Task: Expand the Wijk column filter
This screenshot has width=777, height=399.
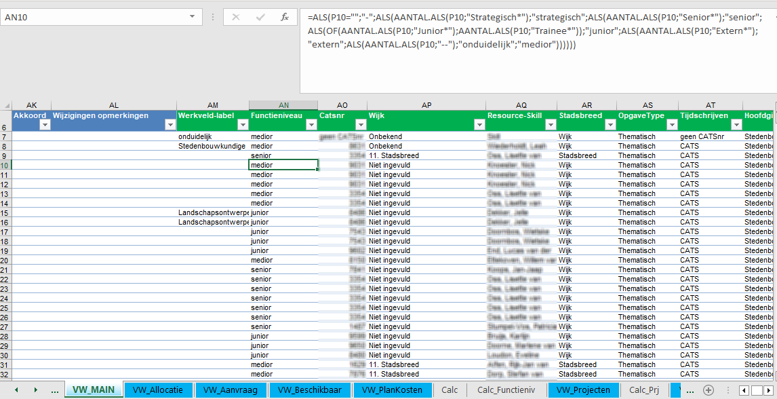Action: tap(478, 125)
